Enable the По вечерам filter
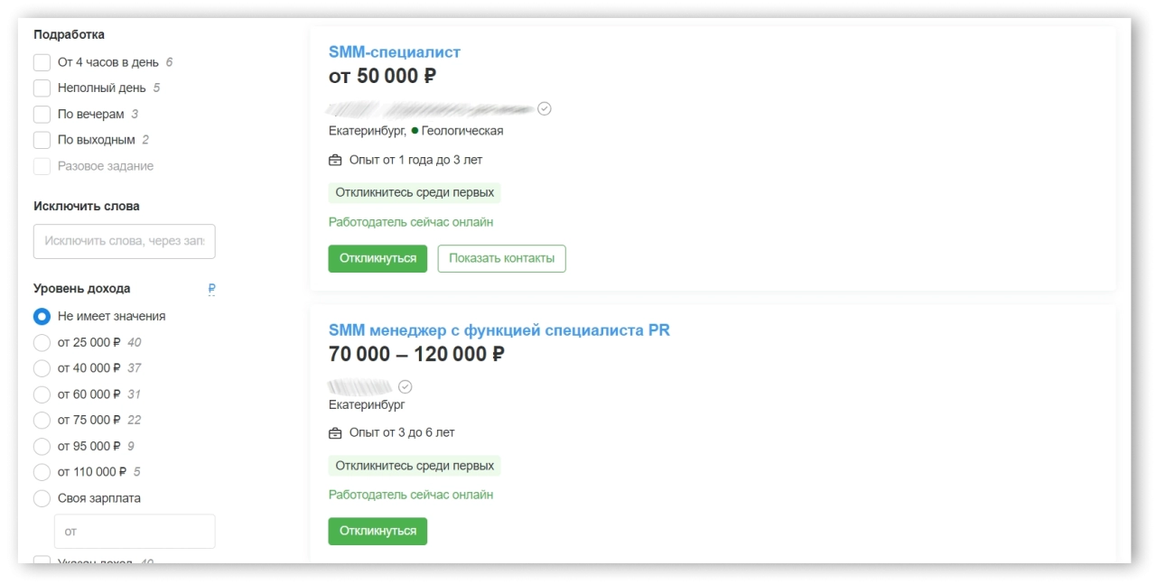 [x=42, y=114]
